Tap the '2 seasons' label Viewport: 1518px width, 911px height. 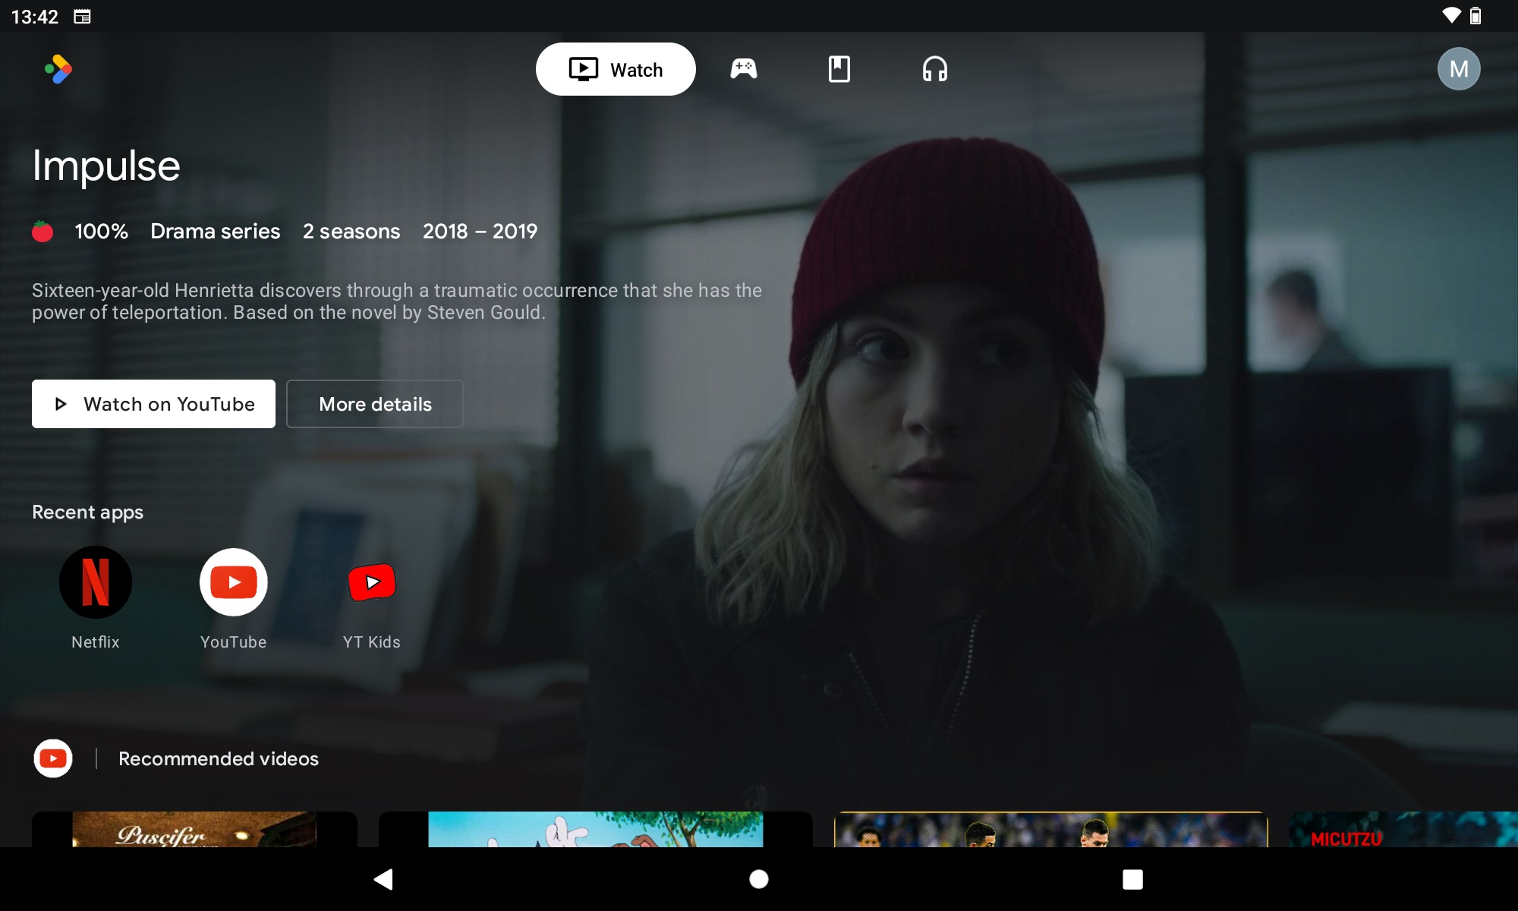click(351, 231)
